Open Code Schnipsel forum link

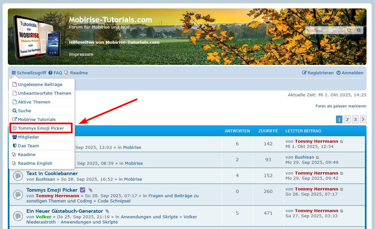point(114,201)
